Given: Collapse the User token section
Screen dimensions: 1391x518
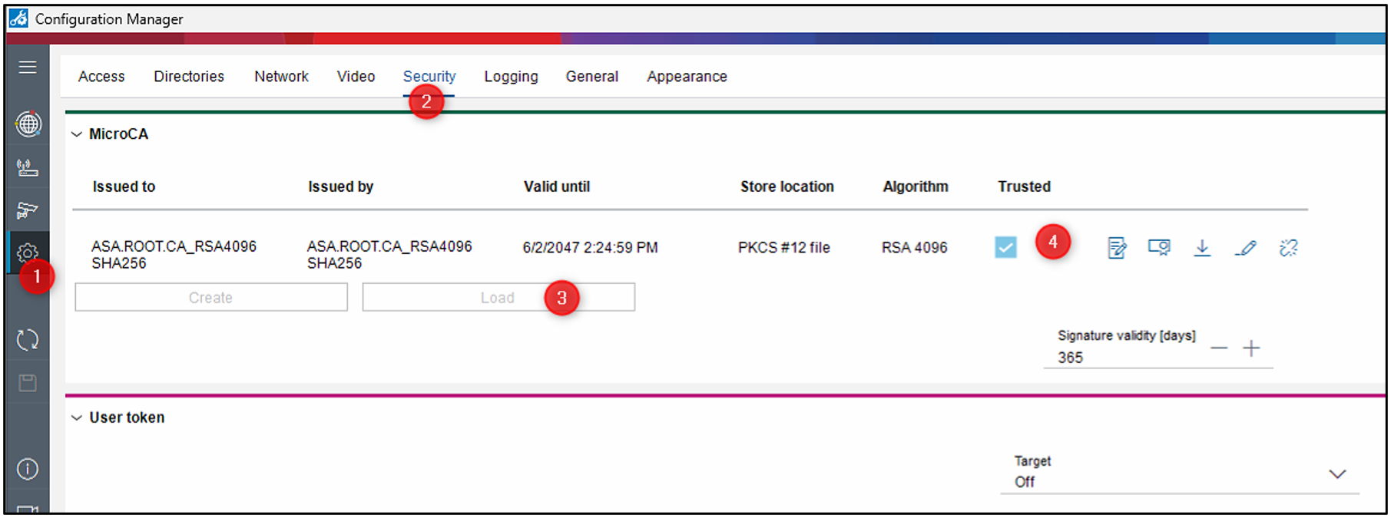Looking at the screenshot, I should click(x=77, y=418).
